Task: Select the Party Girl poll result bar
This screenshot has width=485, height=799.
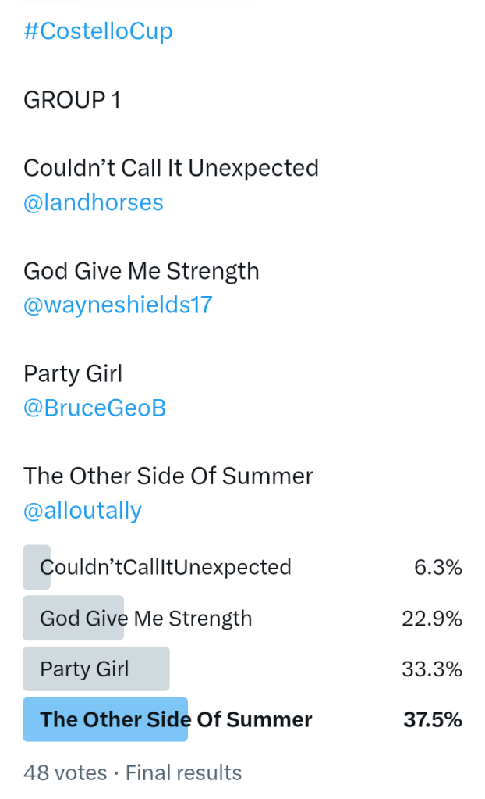Action: coord(85,669)
